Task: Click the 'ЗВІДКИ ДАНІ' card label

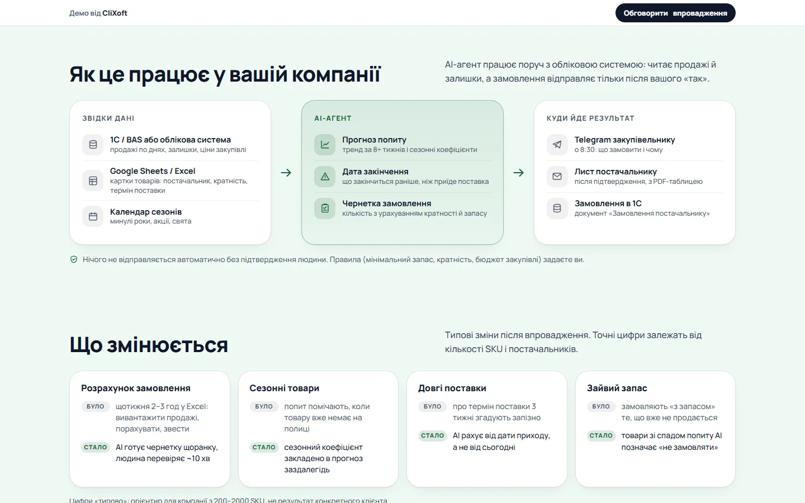Action: tap(108, 118)
